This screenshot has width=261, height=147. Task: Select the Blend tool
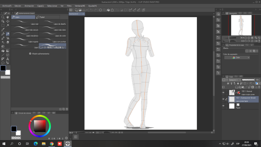[3, 46]
